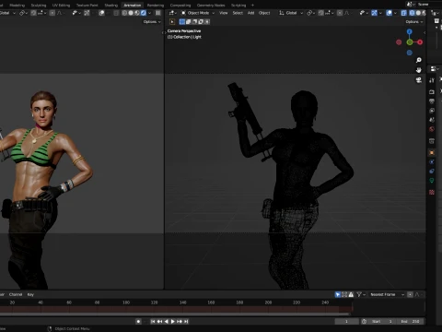Open the Output properties tab icon
This screenshot has width=442, height=332.
432,101
